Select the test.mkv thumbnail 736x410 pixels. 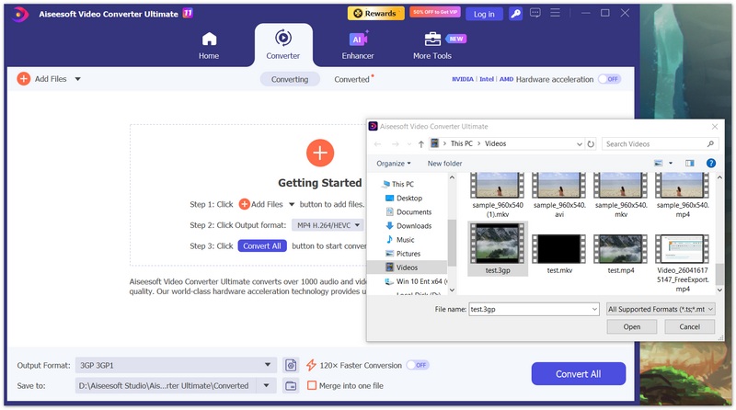pos(559,248)
